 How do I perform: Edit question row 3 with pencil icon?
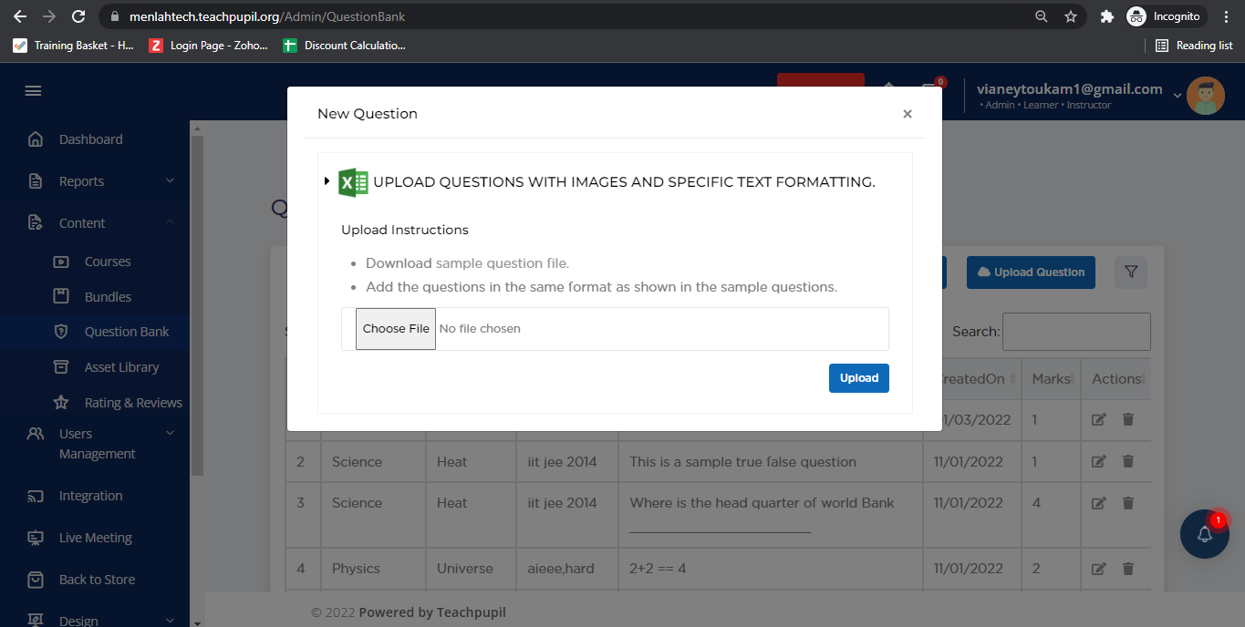point(1099,503)
